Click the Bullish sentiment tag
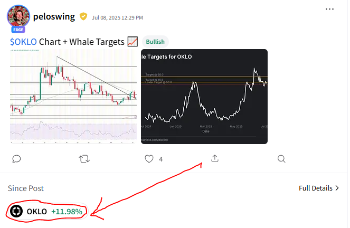Image resolution: width=350 pixels, height=228 pixels. (155, 42)
